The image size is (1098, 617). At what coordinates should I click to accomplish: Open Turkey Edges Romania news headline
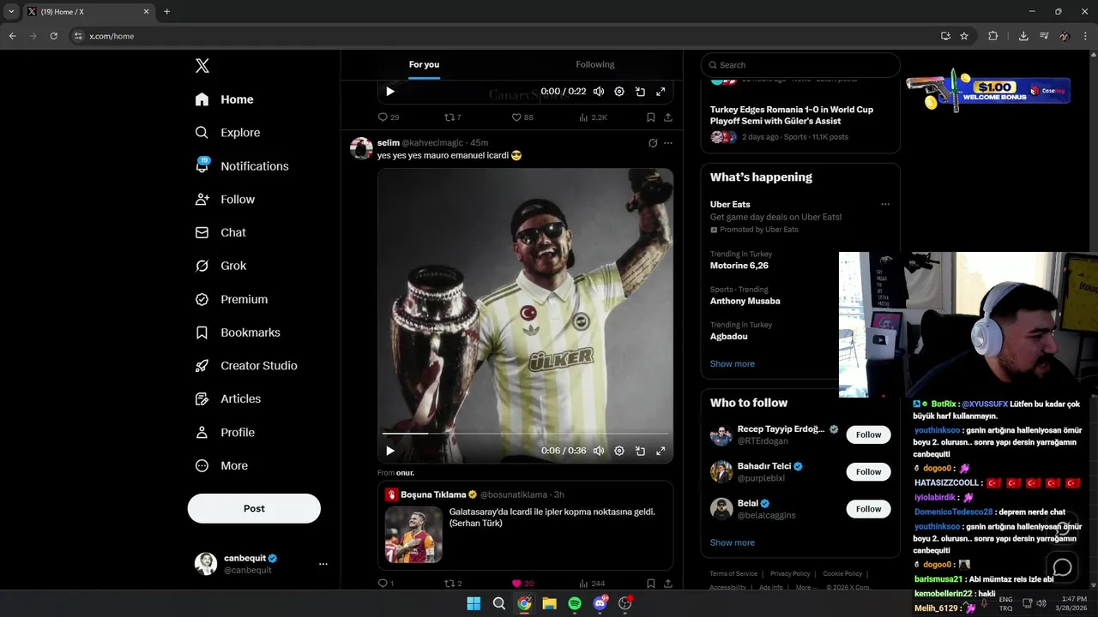click(x=792, y=116)
